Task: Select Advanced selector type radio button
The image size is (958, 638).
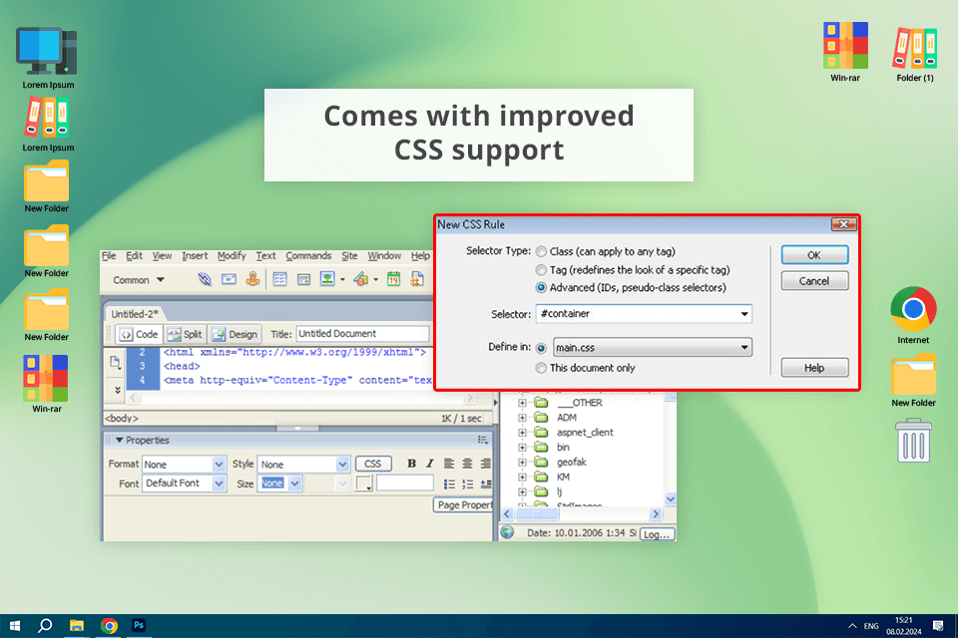Action: tap(541, 287)
